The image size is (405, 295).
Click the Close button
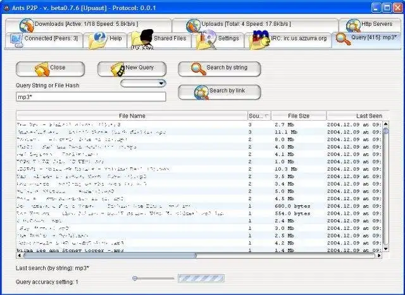tap(50, 69)
